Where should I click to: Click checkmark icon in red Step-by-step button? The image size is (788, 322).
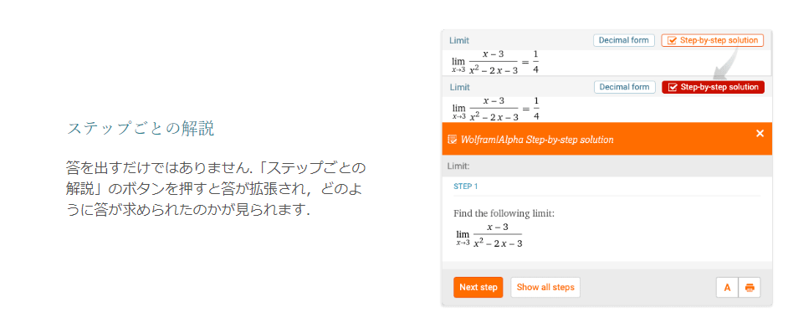[x=673, y=88]
